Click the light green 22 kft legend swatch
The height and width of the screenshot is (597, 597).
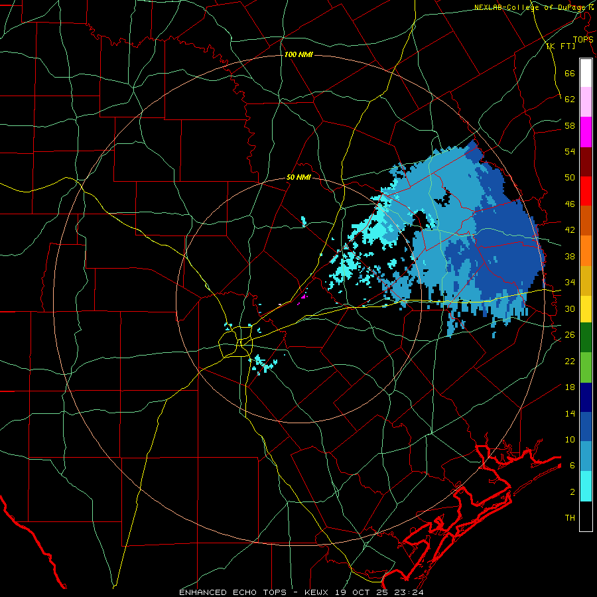[586, 367]
